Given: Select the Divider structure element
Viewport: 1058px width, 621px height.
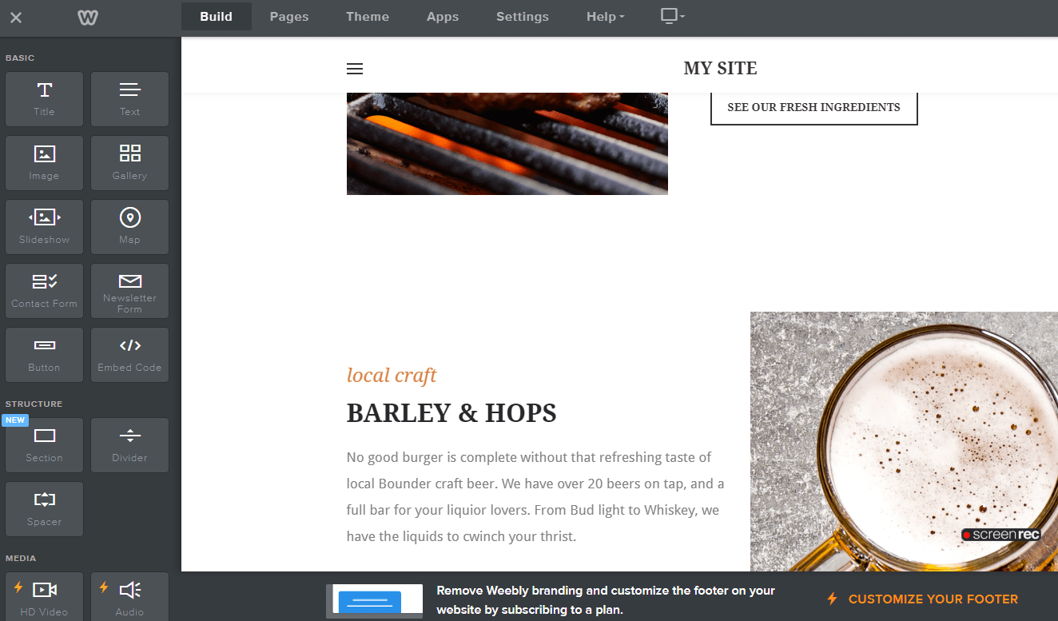Looking at the screenshot, I should point(129,444).
